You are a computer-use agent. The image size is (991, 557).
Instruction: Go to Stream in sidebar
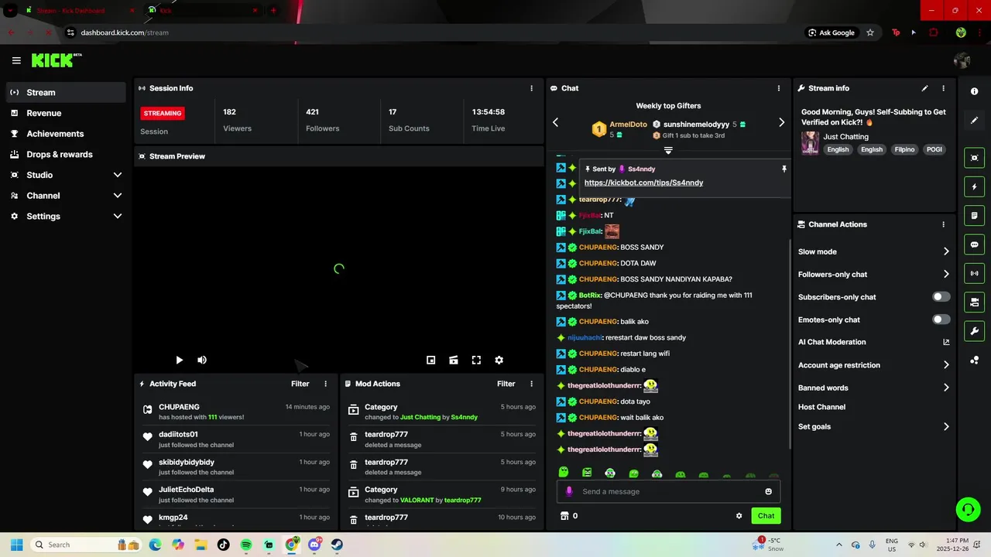point(66,92)
